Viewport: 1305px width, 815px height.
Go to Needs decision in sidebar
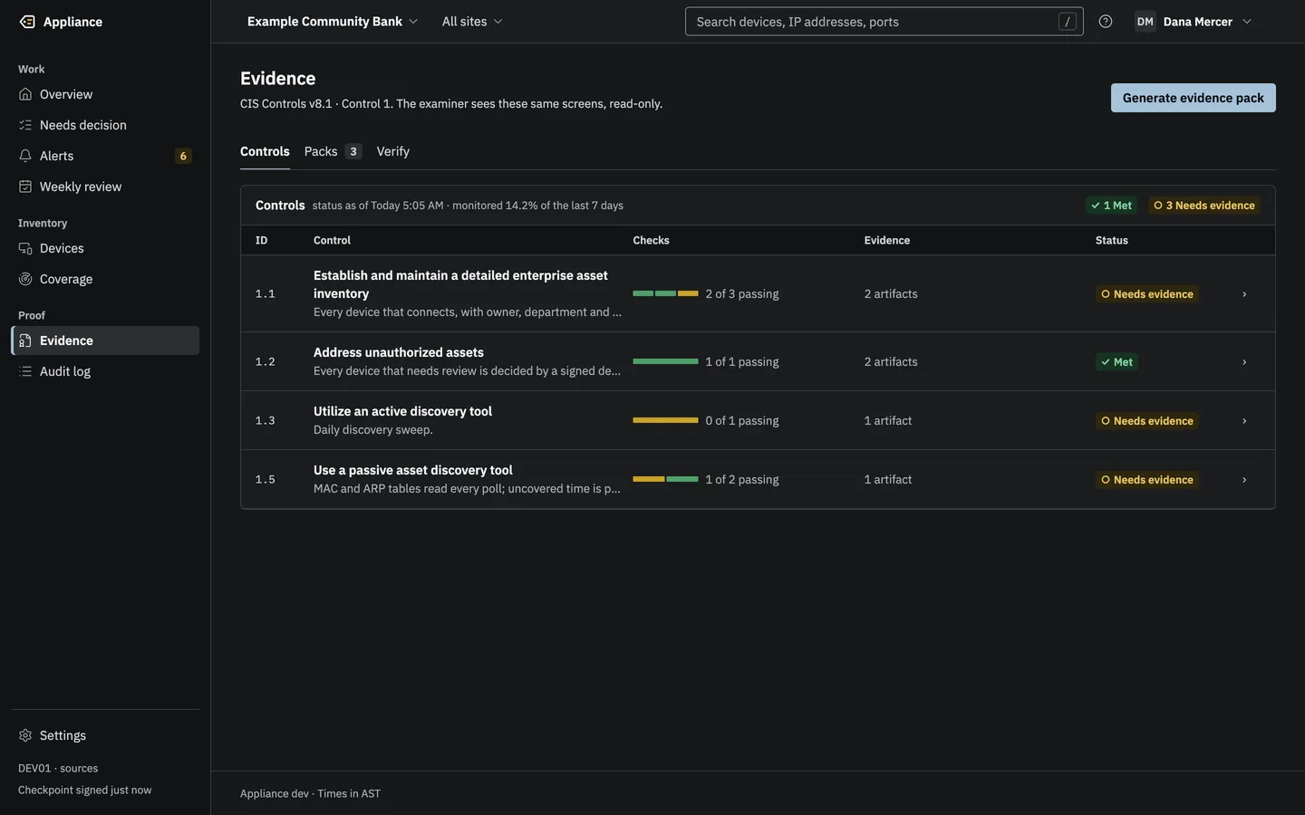(x=105, y=125)
